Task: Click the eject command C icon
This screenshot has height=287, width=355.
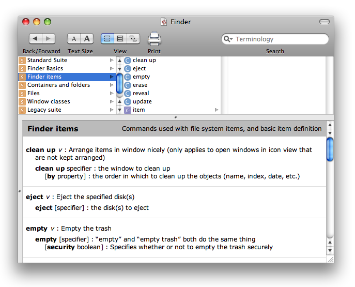Action: pos(128,69)
